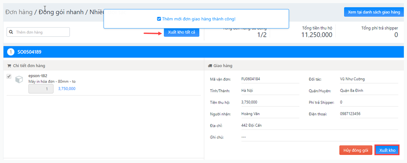
Task: Click district value 'Quận Ba Đình'
Action: click(x=352, y=91)
